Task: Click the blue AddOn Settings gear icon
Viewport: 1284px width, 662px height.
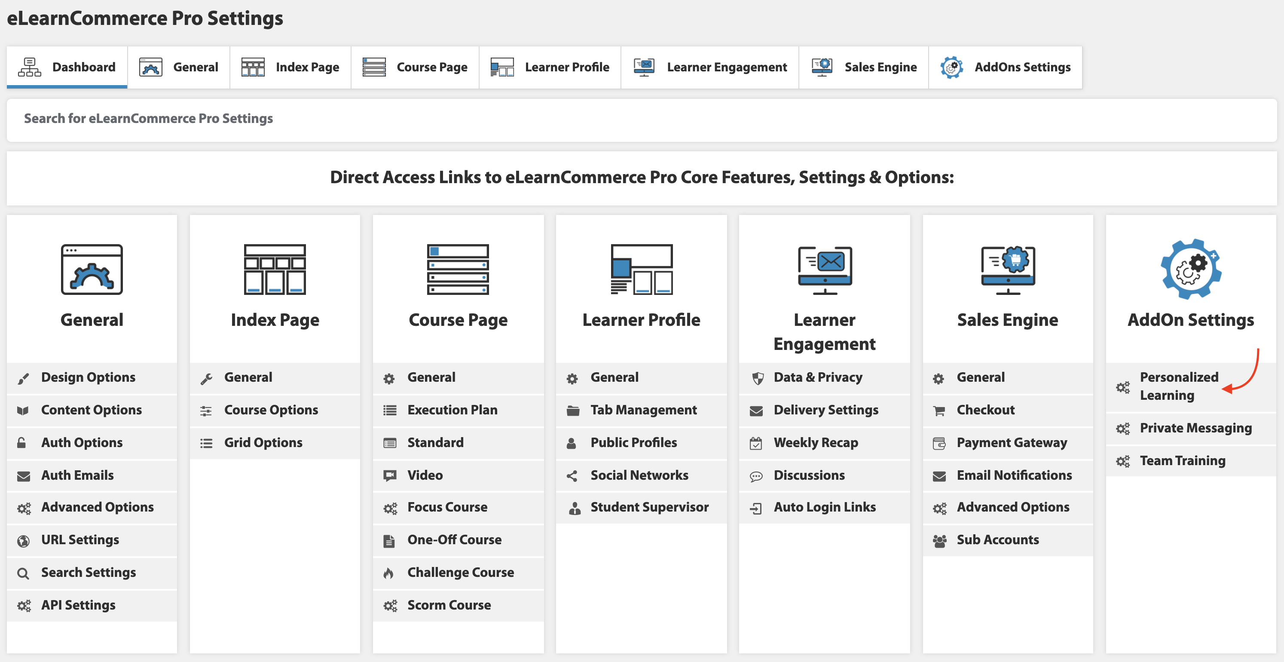Action: coord(1190,269)
